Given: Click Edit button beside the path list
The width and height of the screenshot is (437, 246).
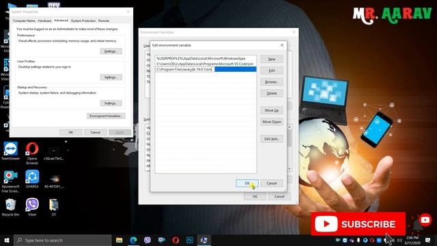Looking at the screenshot, I should 272,70.
